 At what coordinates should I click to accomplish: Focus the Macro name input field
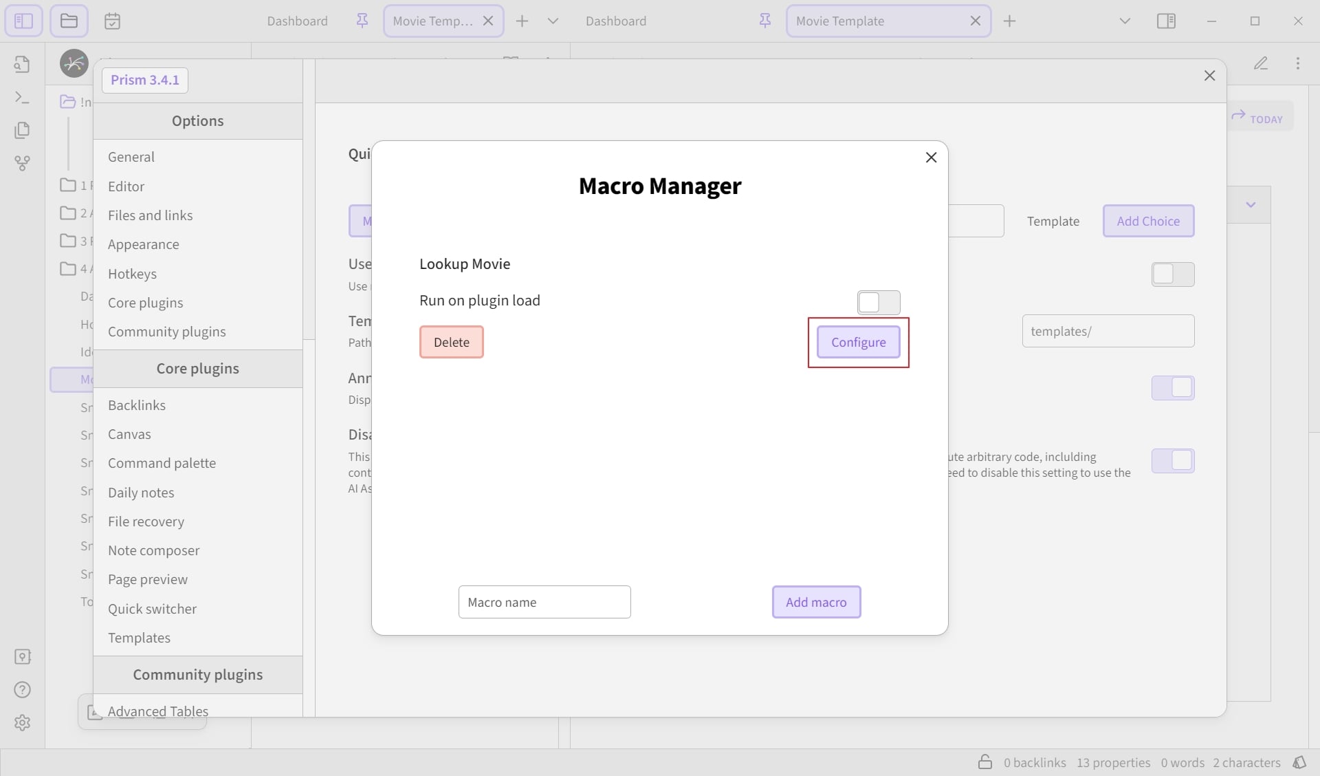point(544,602)
